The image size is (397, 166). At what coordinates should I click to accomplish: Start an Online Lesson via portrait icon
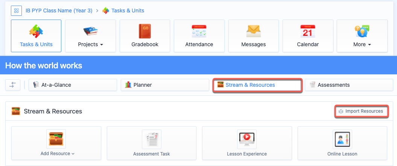[342, 139]
